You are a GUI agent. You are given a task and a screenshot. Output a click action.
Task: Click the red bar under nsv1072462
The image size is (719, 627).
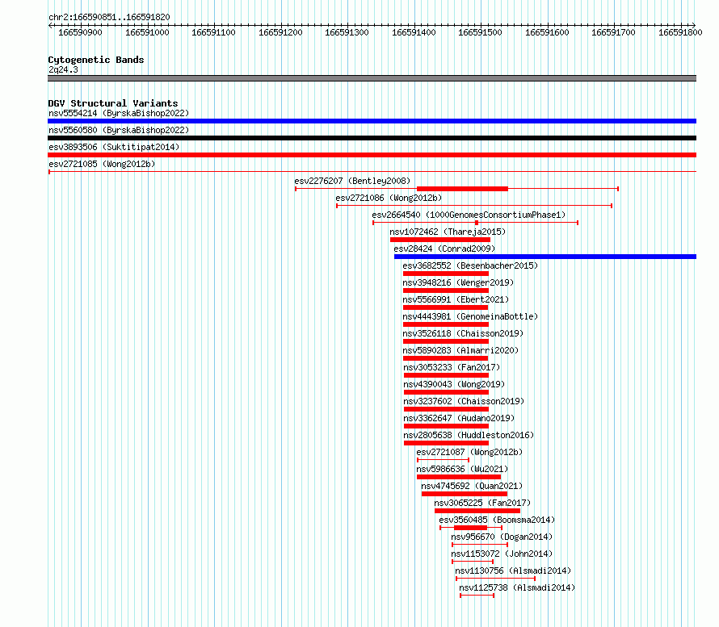[440, 240]
